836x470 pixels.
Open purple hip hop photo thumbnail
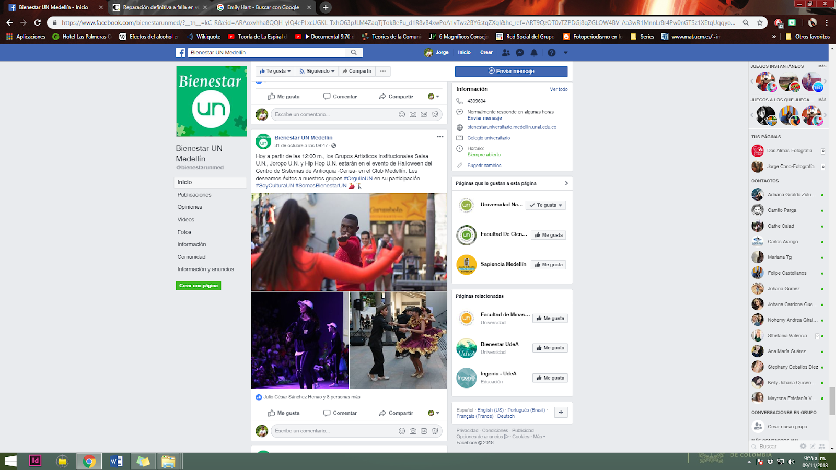300,340
